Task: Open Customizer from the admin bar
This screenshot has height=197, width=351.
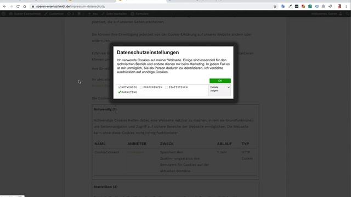Action: (54, 14)
